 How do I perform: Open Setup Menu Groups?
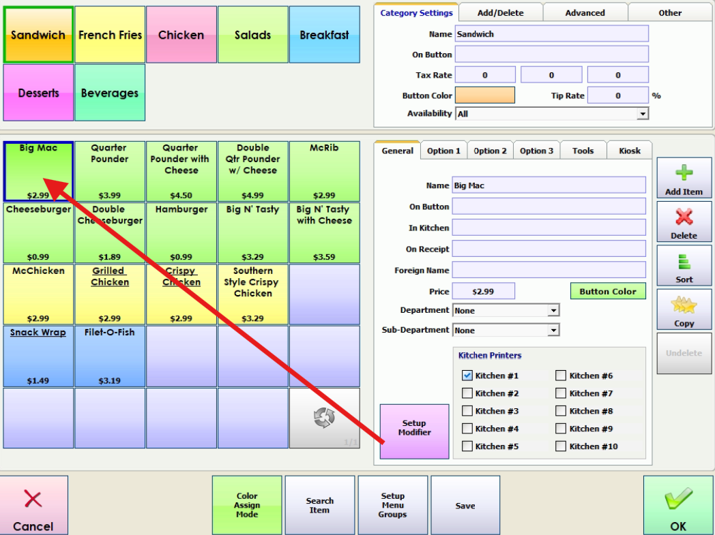pyautogui.click(x=392, y=505)
